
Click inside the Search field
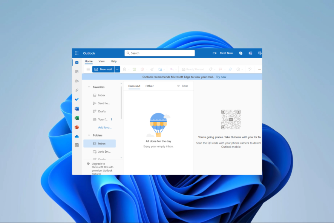(x=158, y=53)
